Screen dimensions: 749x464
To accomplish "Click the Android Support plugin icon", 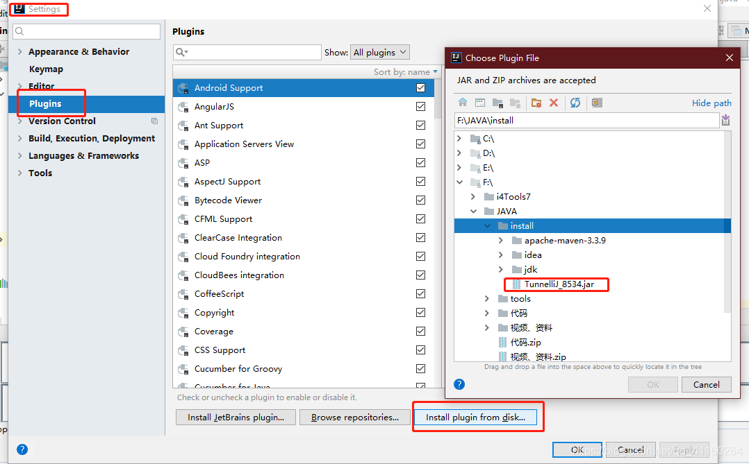I will tap(183, 88).
